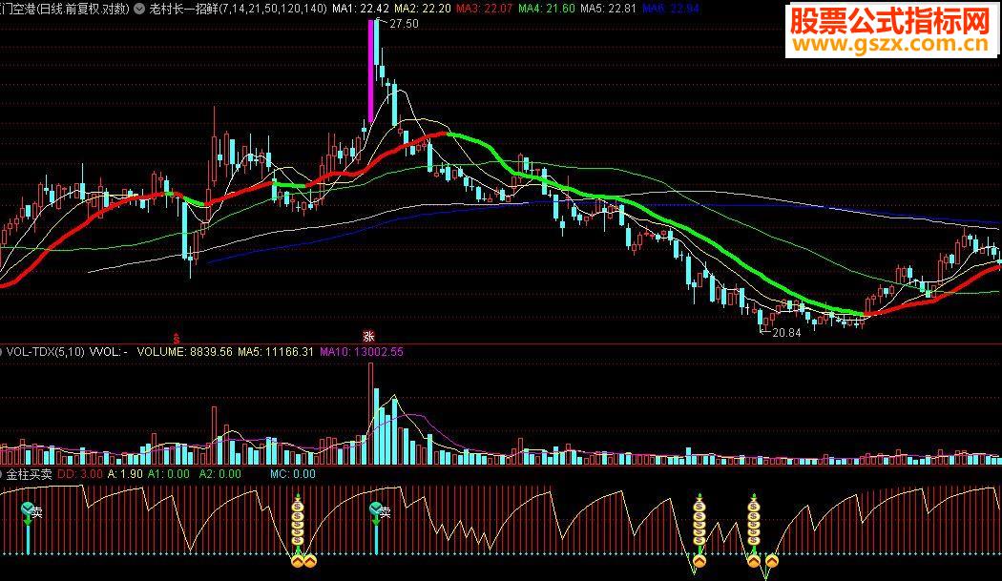Click the blue MA6 value
Screen dimensions: 1002x581
(x=670, y=9)
